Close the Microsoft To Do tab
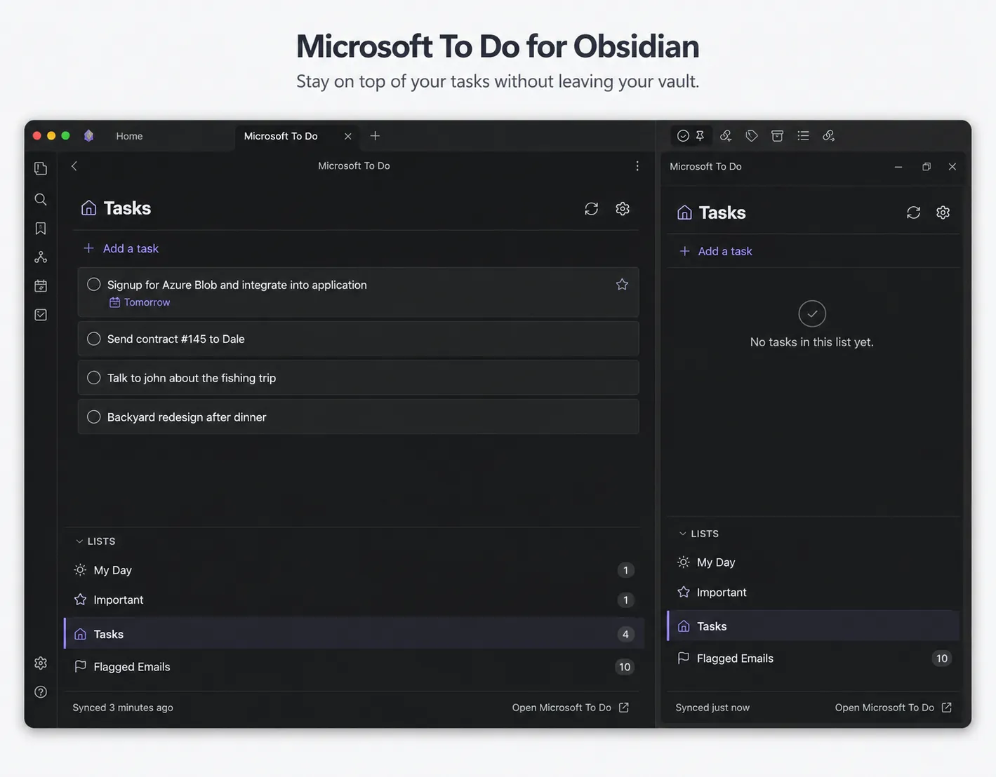Viewport: 996px width, 777px height. pyautogui.click(x=347, y=136)
